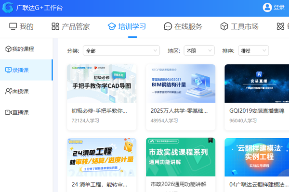289x192 pixels.
Task: Click the chevron arrow in the 排序 dropdown
Action: [x=264, y=50]
